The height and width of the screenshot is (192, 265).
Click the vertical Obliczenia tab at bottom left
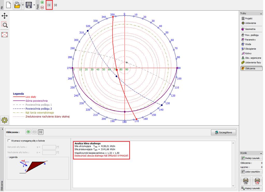coord(2,186)
